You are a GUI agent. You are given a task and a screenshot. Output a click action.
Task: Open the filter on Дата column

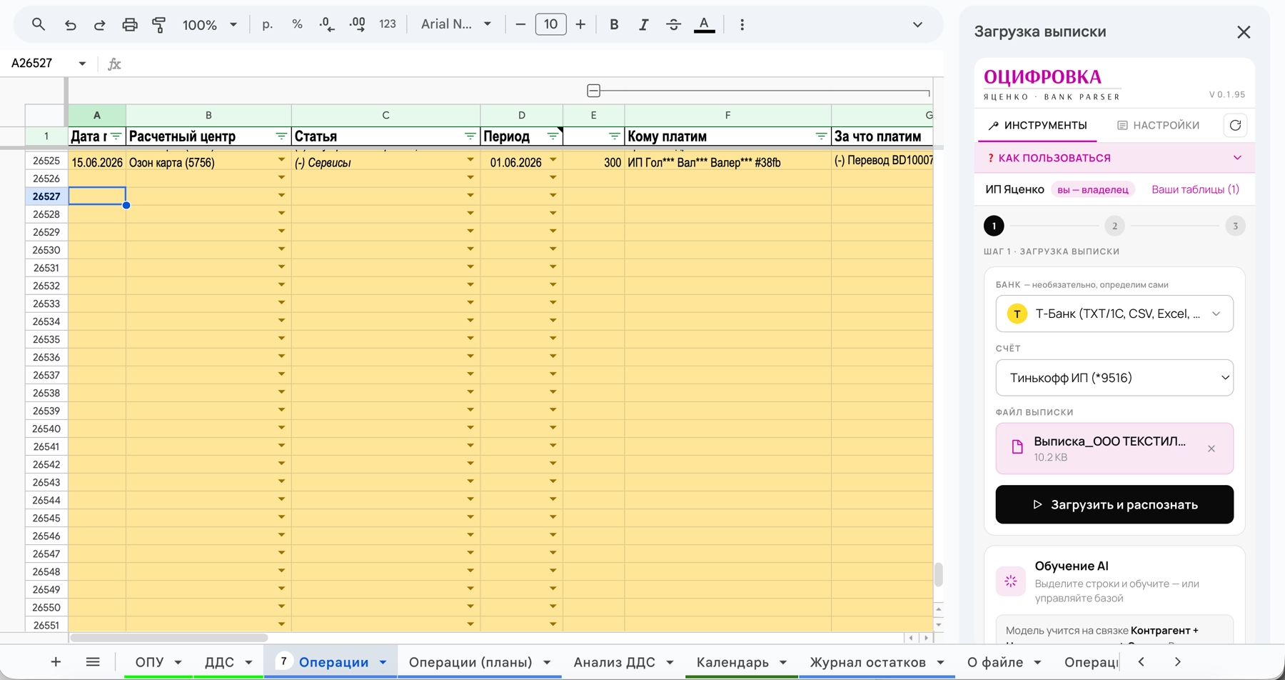(116, 136)
